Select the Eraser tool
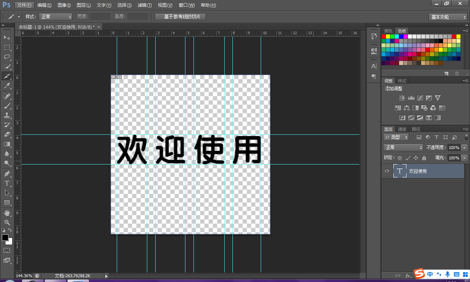 point(7,134)
